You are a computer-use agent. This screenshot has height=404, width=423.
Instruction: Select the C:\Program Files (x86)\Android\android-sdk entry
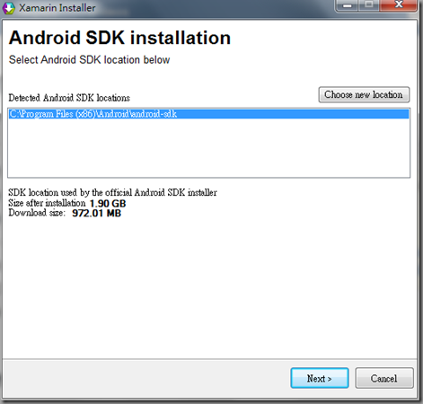(x=208, y=114)
